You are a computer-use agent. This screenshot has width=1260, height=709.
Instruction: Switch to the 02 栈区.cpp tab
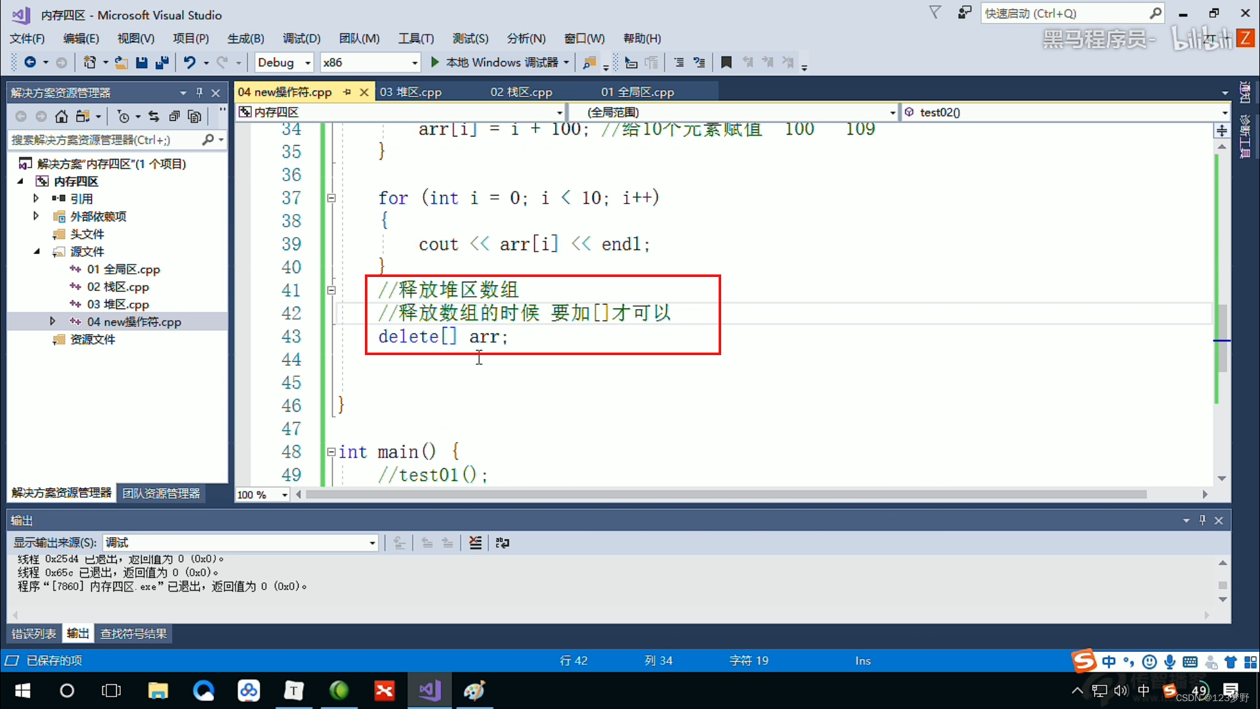(521, 92)
